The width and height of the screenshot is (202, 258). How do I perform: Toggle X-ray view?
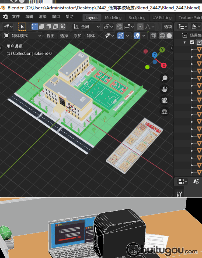153,36
